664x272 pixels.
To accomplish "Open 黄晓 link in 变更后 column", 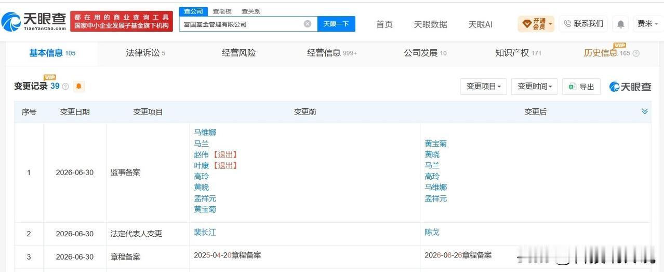I will click(x=432, y=154).
